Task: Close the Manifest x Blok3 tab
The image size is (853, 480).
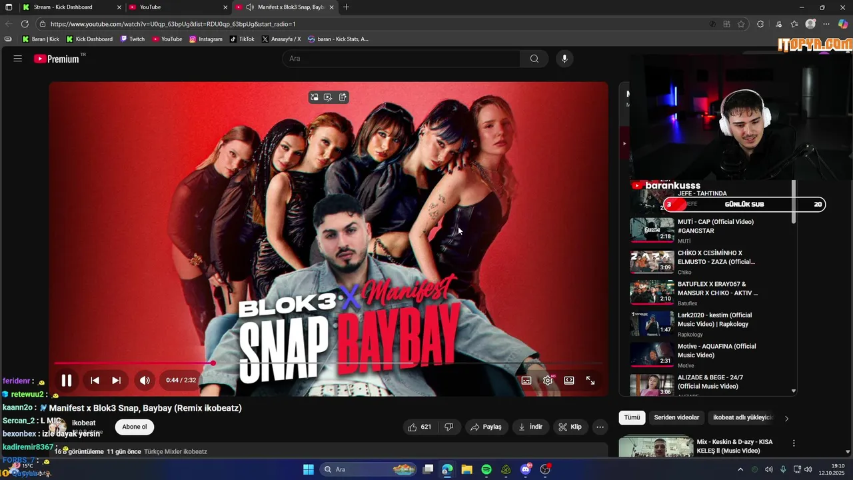Action: tap(331, 7)
